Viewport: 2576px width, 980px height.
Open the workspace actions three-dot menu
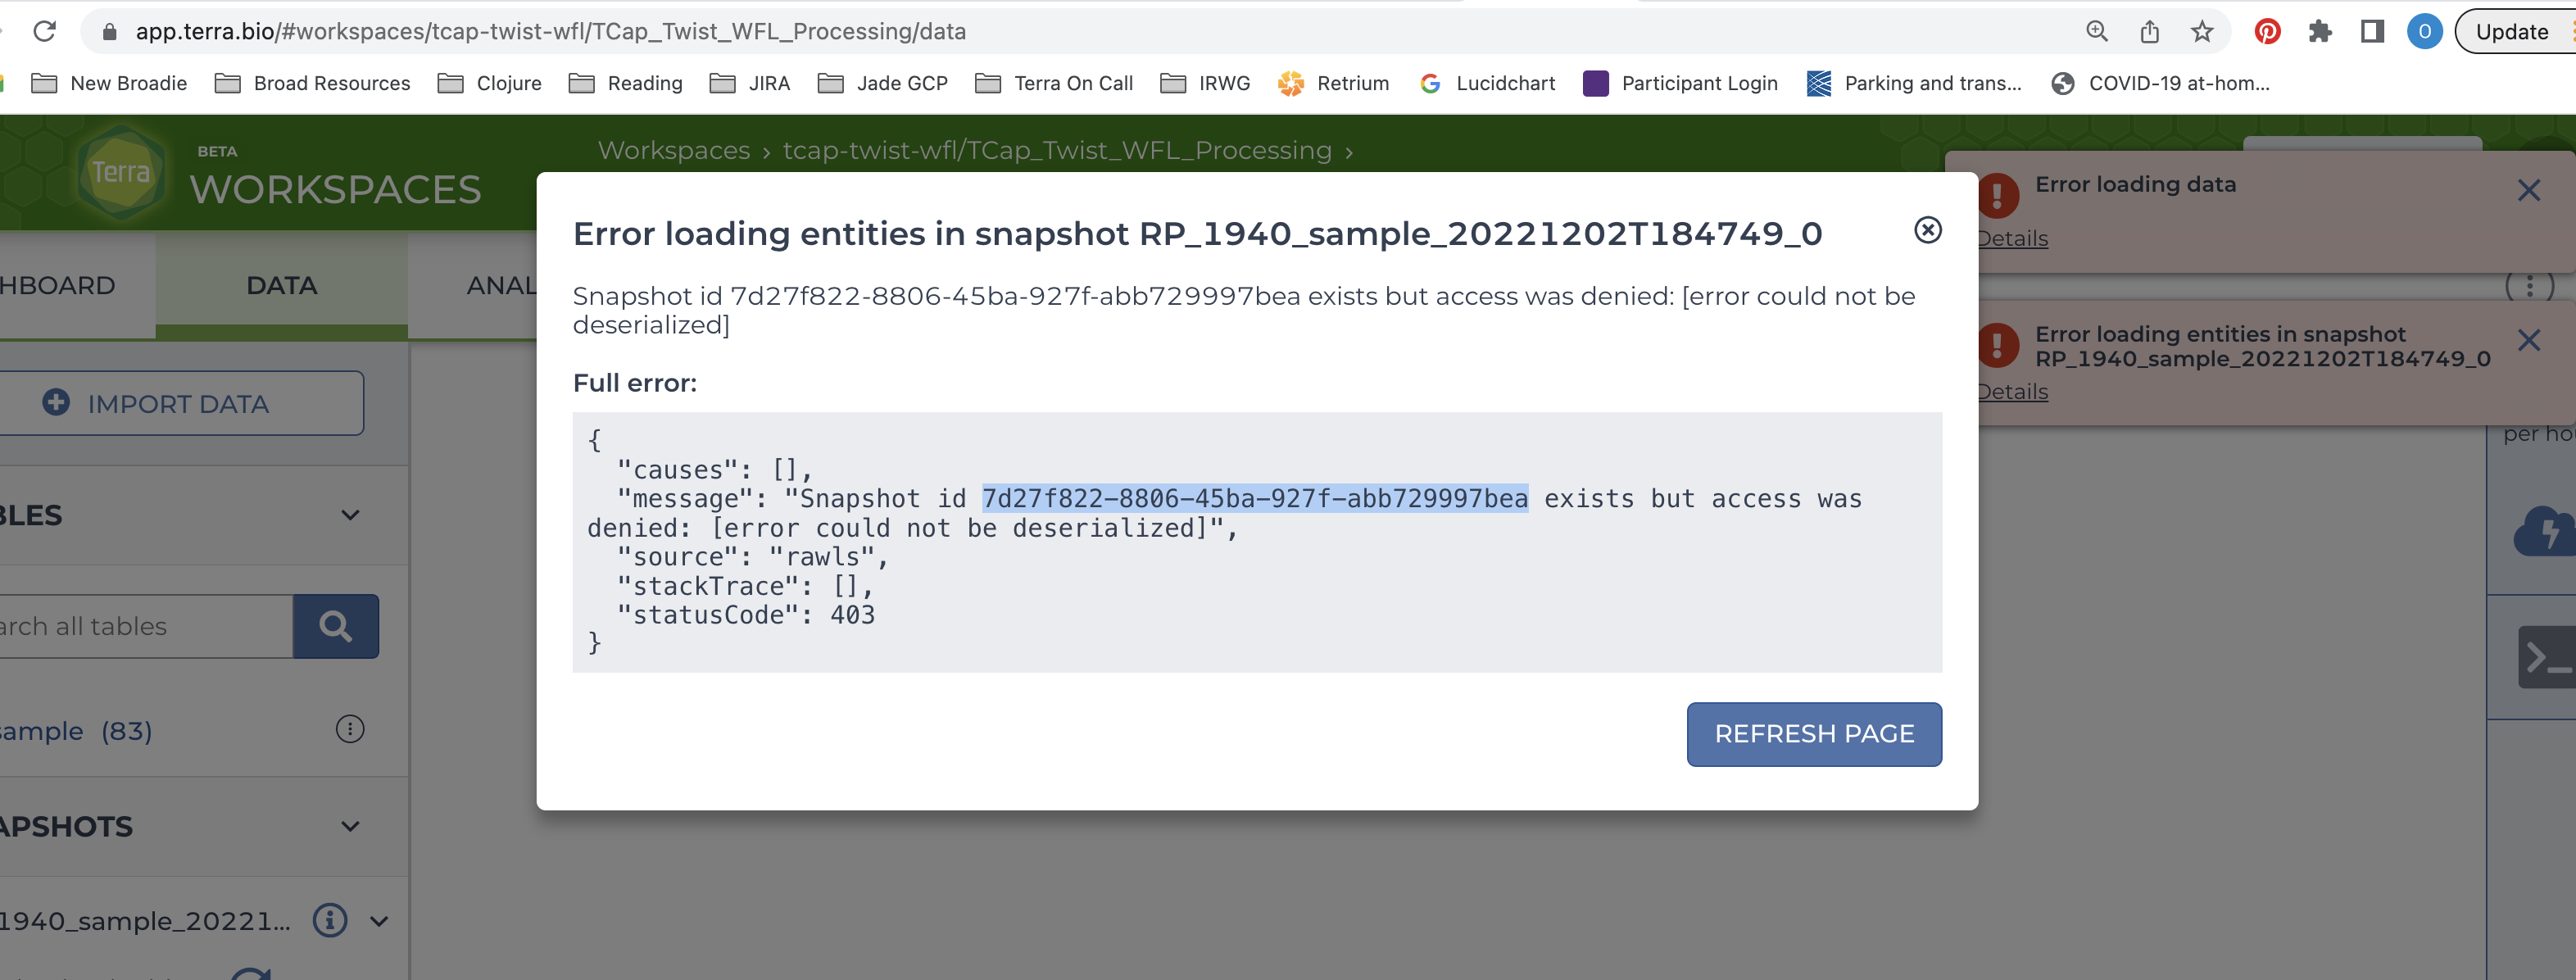(x=2529, y=287)
